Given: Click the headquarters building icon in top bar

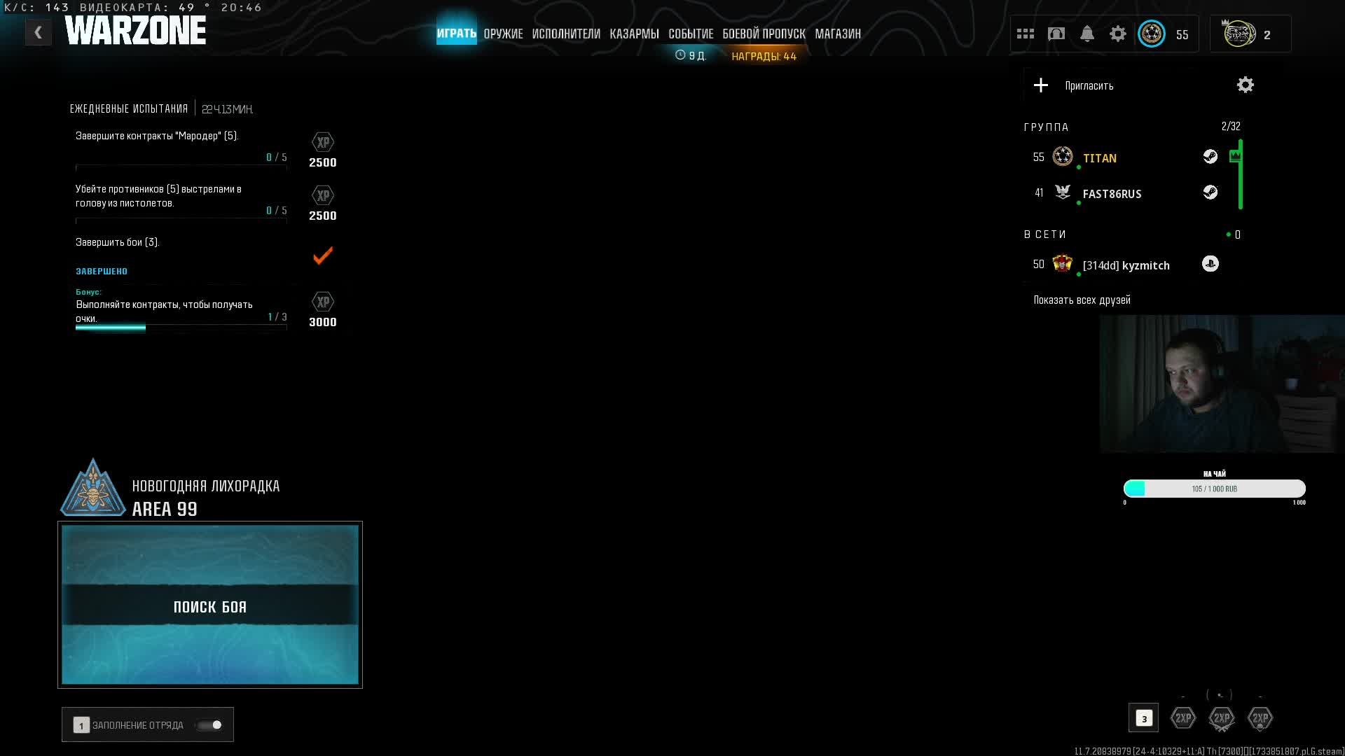Looking at the screenshot, I should click(1056, 34).
